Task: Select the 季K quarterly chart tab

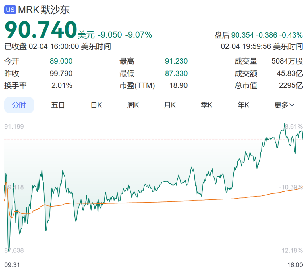Action: [x=207, y=105]
